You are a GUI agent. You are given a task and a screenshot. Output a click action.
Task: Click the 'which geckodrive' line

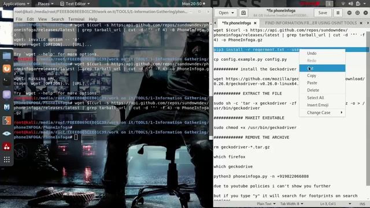click(233, 166)
